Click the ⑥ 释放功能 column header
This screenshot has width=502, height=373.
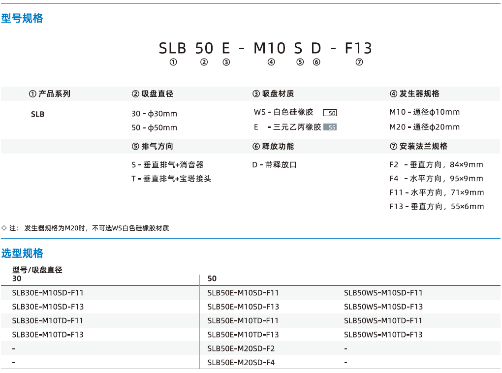pos(273,146)
